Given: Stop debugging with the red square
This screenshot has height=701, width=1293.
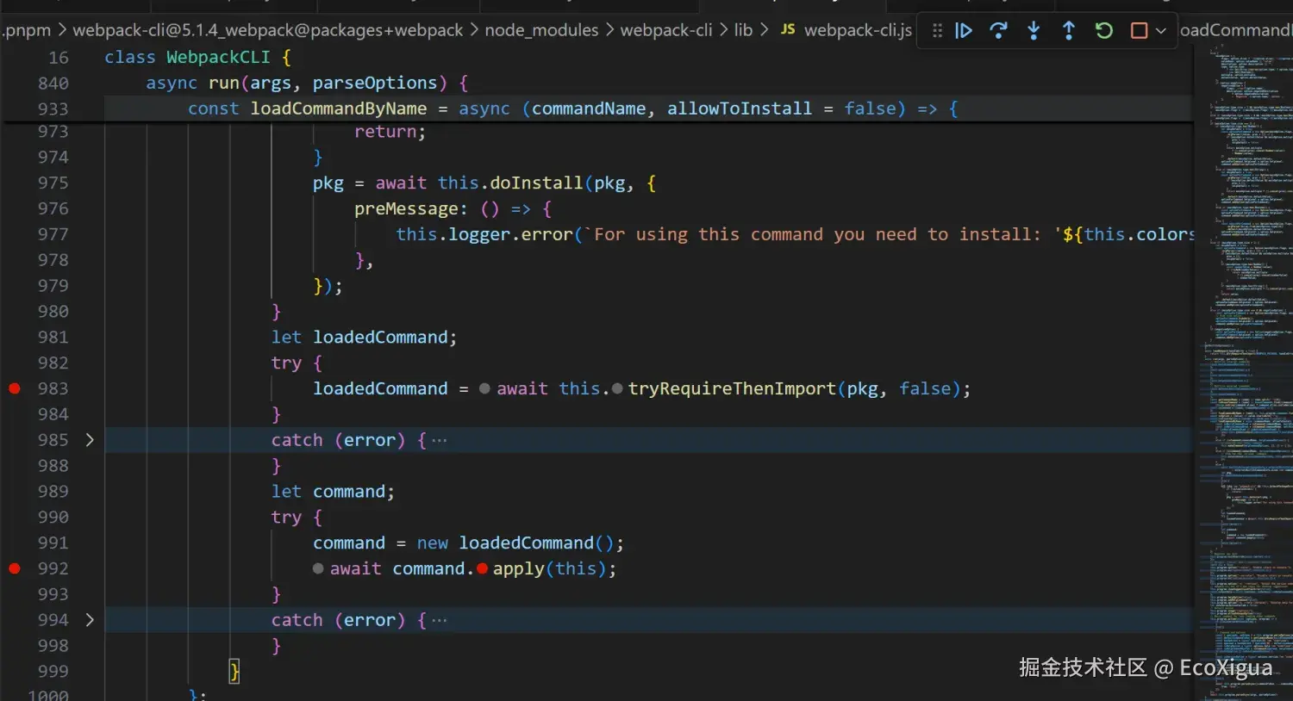Looking at the screenshot, I should click(x=1139, y=31).
